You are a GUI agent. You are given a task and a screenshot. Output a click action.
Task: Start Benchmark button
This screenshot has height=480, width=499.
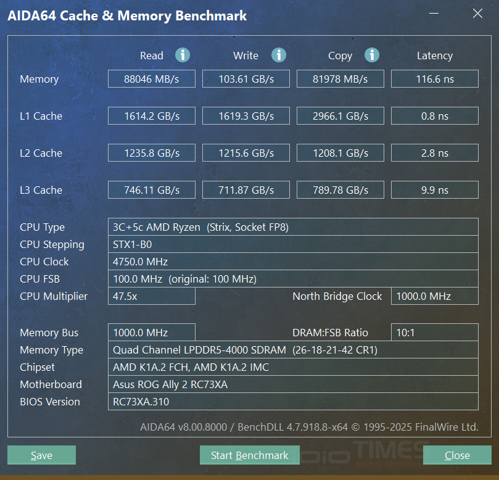click(x=249, y=455)
